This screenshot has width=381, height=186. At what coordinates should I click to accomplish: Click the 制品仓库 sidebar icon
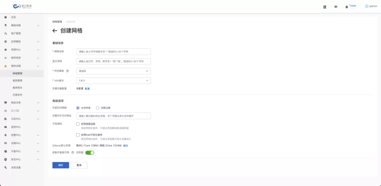[x=5, y=102]
